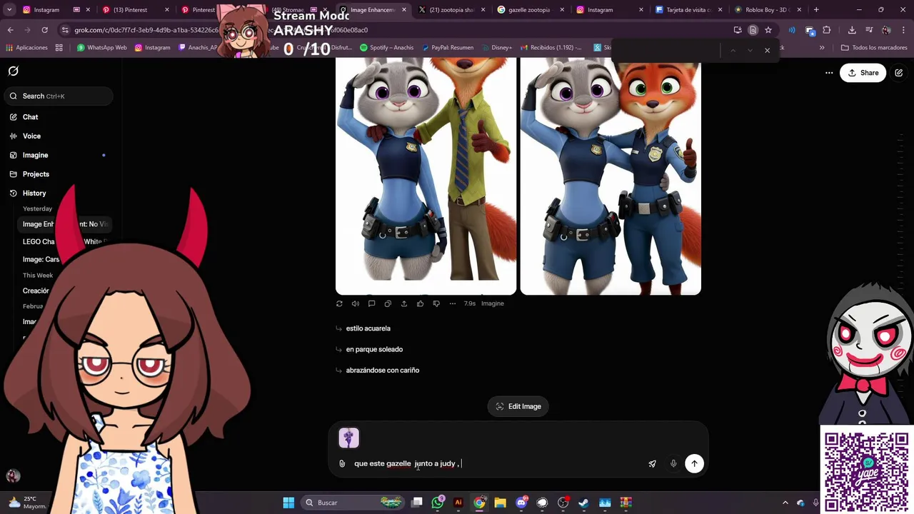914x514 pixels.
Task: Click the Share button
Action: pyautogui.click(x=863, y=73)
